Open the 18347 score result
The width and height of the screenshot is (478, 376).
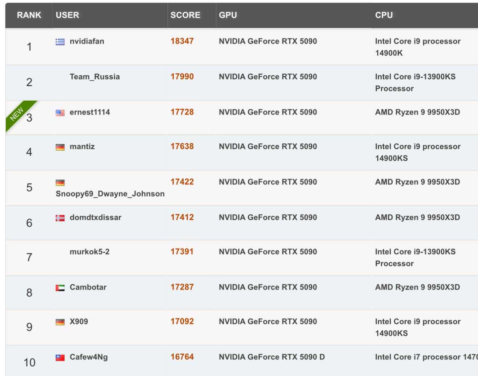point(182,41)
